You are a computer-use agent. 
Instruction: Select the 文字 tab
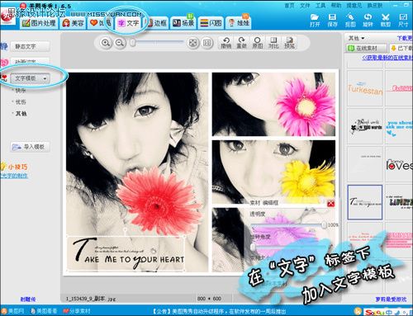click(128, 23)
